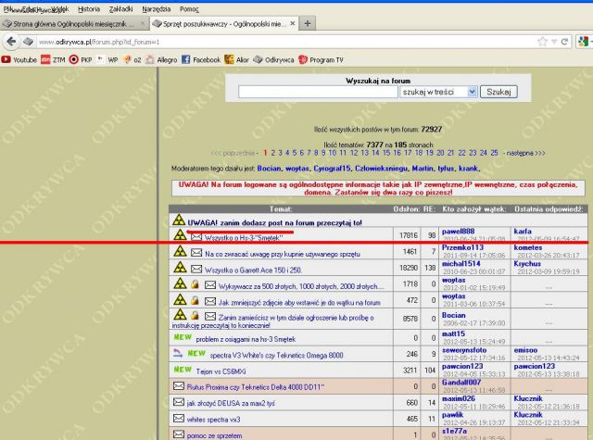Open thread 'pomoc ze sprzętem'
The width and height of the screenshot is (593, 440).
pyautogui.click(x=214, y=436)
